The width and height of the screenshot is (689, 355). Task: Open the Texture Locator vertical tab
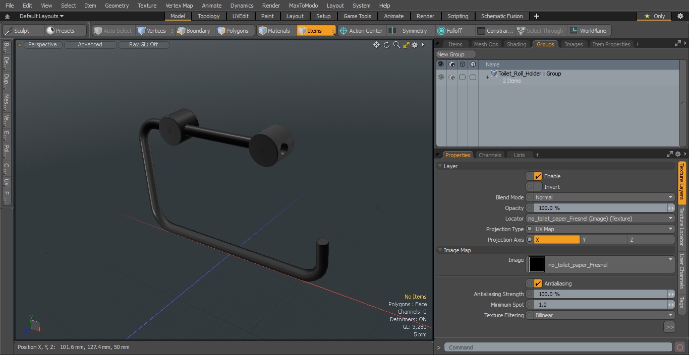[681, 227]
